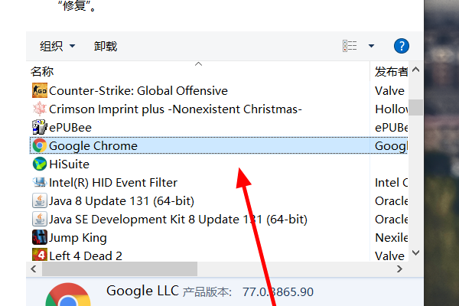The width and height of the screenshot is (459, 306).
Task: Change the list view layout button
Action: (350, 46)
